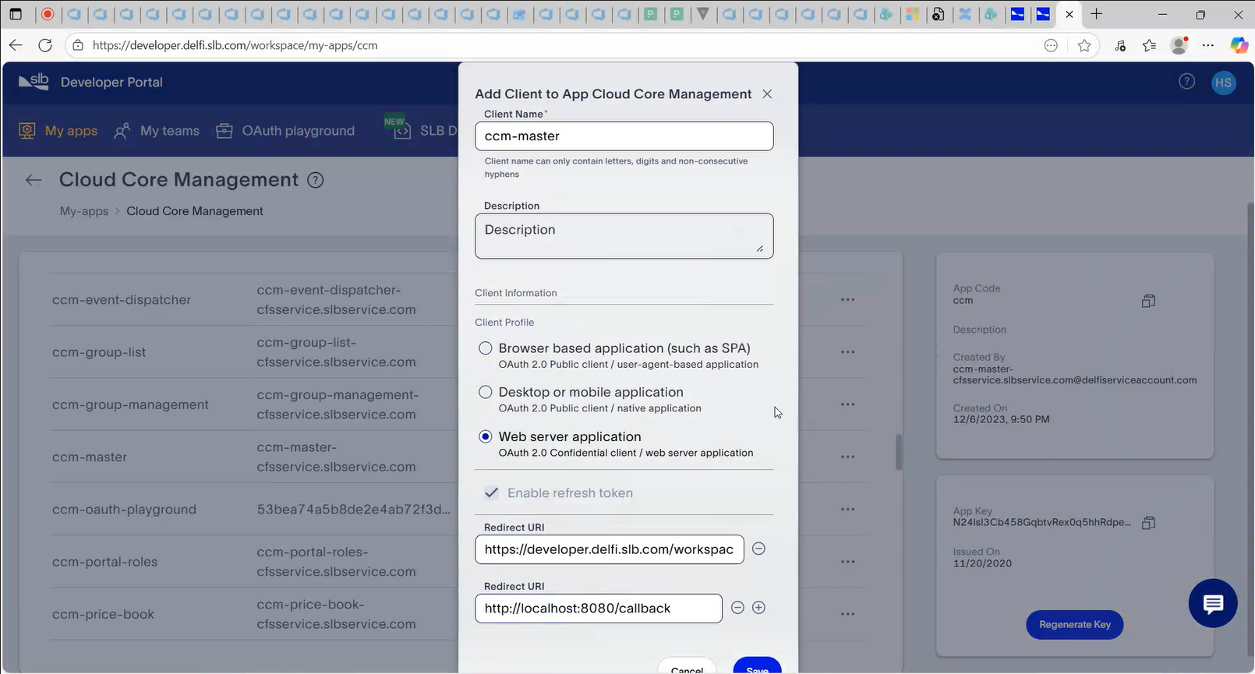
Task: Toggle Enable refresh token checkbox
Action: pos(492,492)
